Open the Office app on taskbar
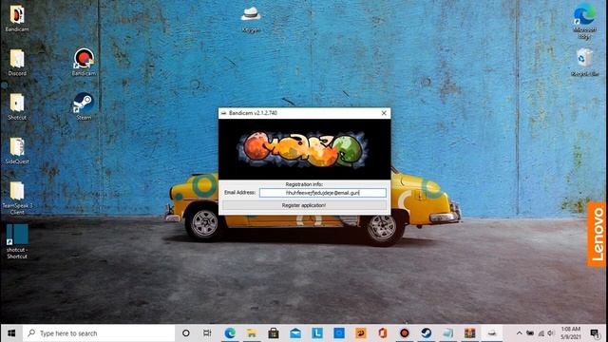608x342 pixels. (383, 333)
